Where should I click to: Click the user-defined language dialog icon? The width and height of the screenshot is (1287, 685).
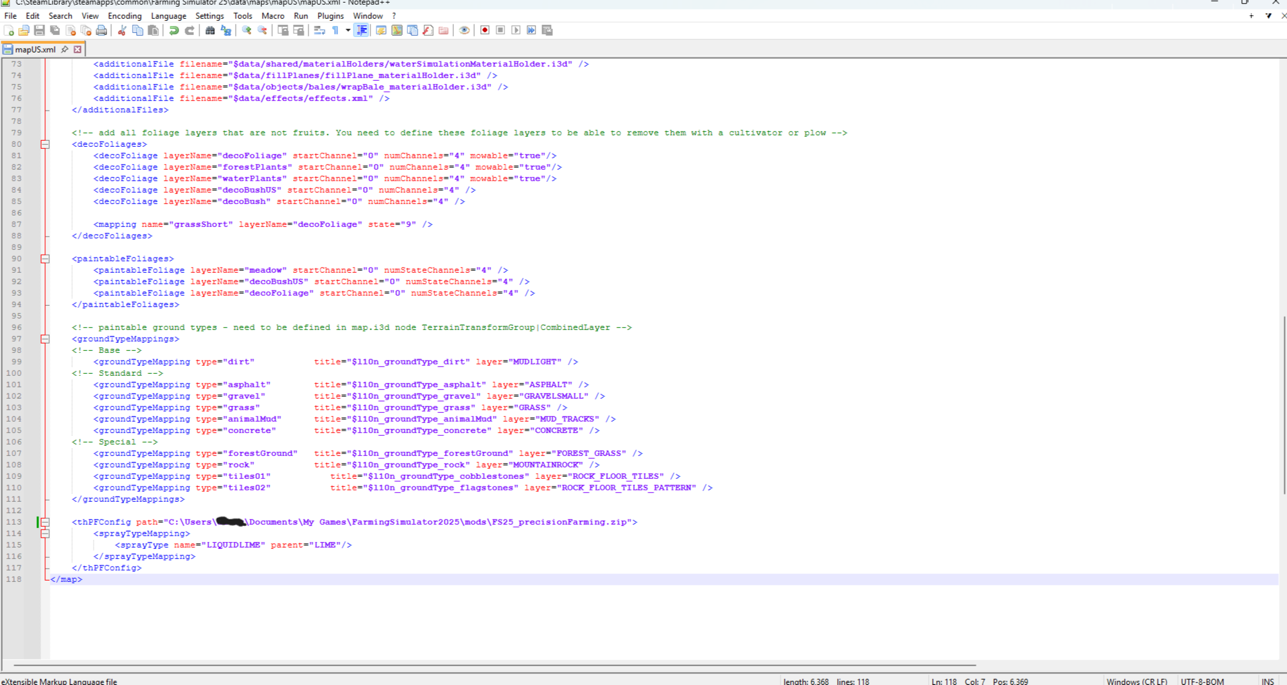[381, 30]
